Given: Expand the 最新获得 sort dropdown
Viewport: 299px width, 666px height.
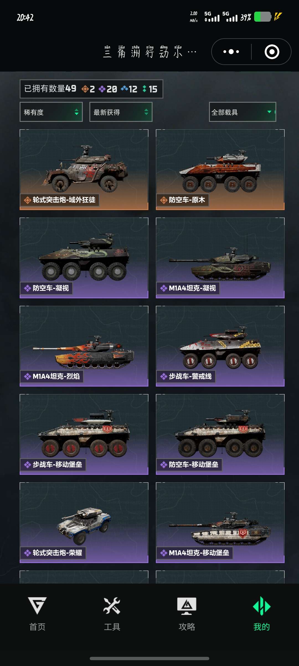Looking at the screenshot, I should pyautogui.click(x=121, y=112).
